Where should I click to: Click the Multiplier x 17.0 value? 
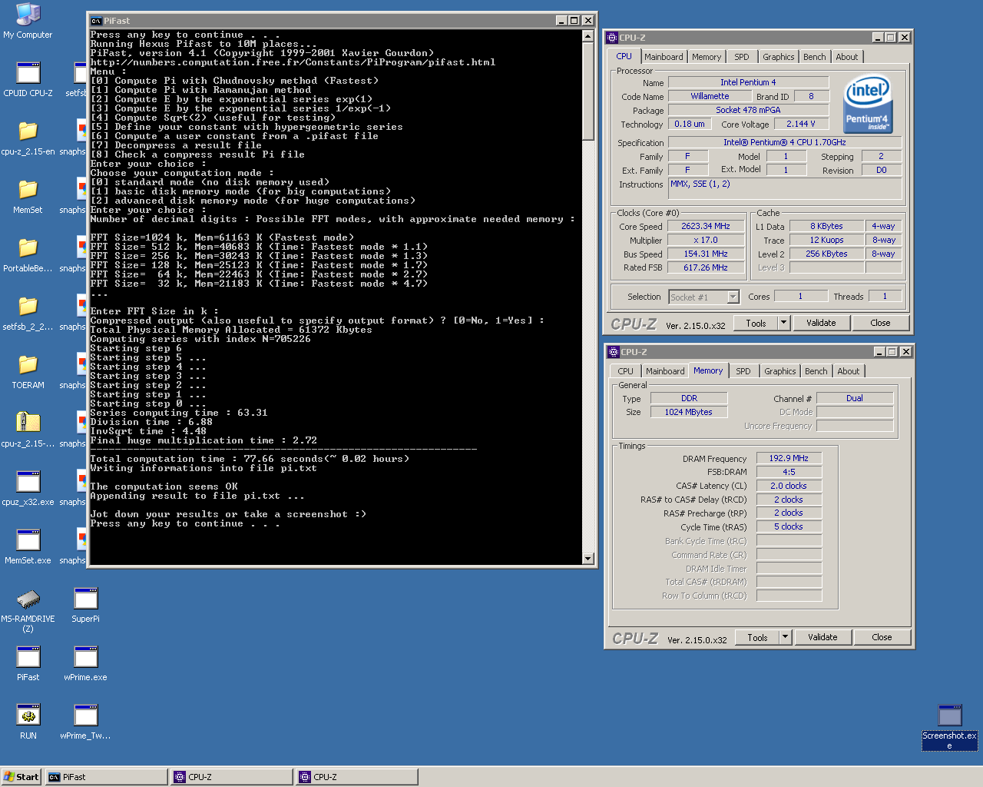[x=706, y=241]
